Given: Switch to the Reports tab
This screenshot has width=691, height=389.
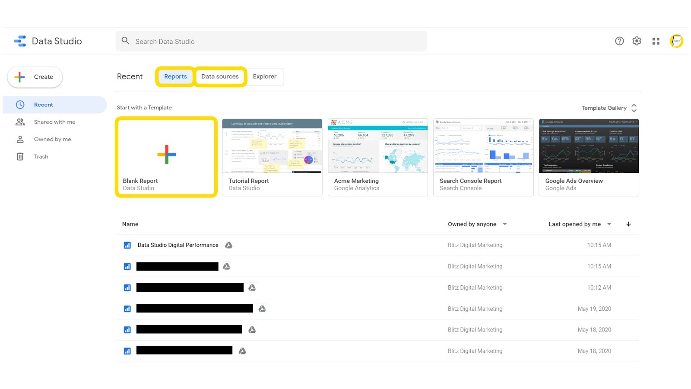Looking at the screenshot, I should (175, 77).
